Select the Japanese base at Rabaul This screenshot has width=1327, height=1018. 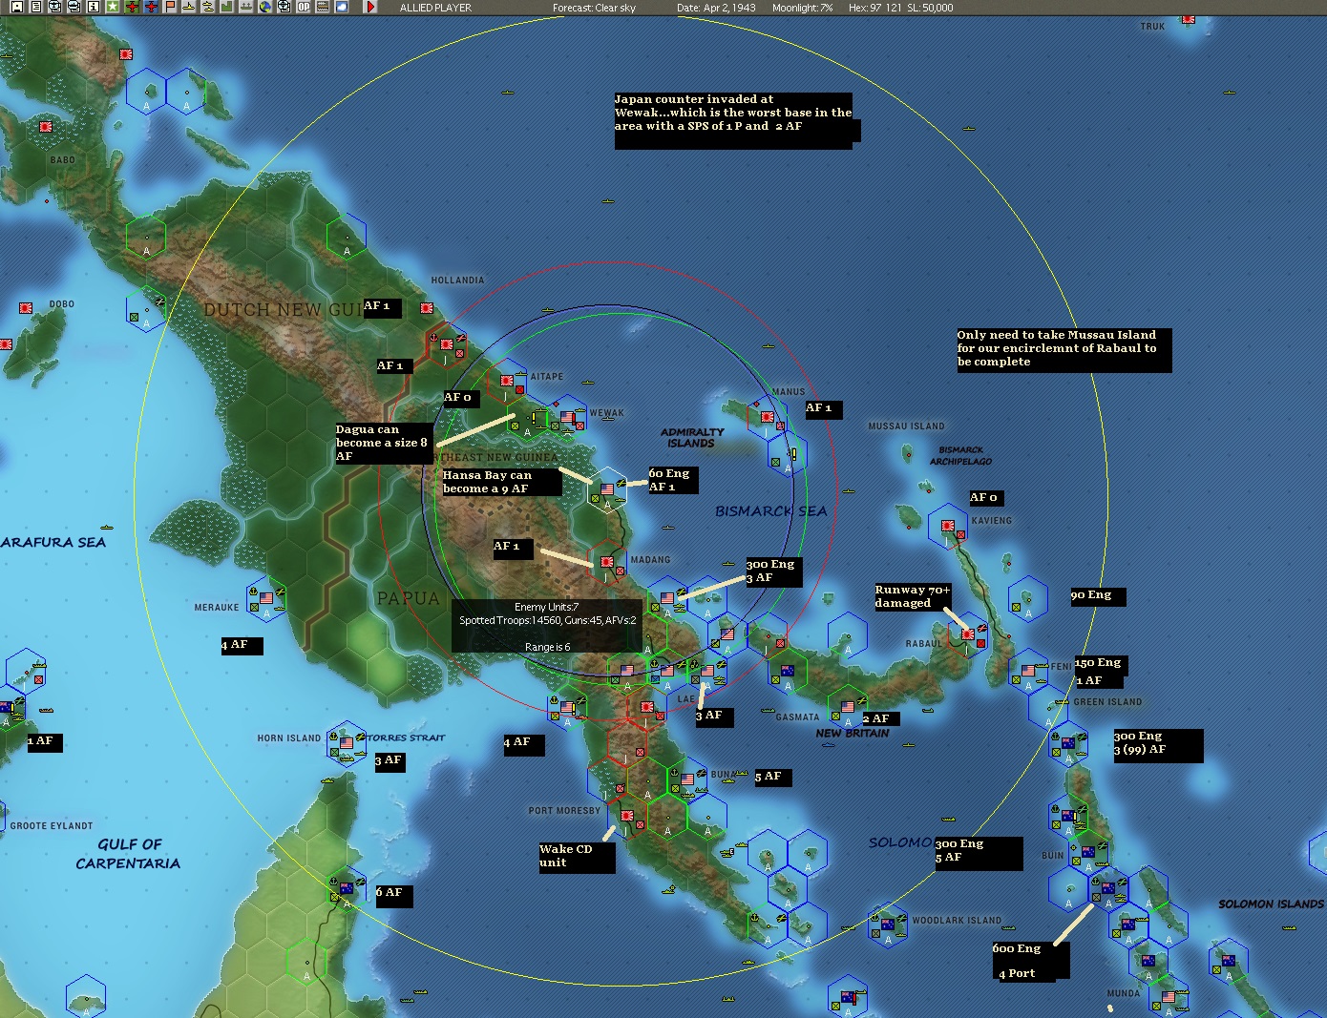point(967,634)
